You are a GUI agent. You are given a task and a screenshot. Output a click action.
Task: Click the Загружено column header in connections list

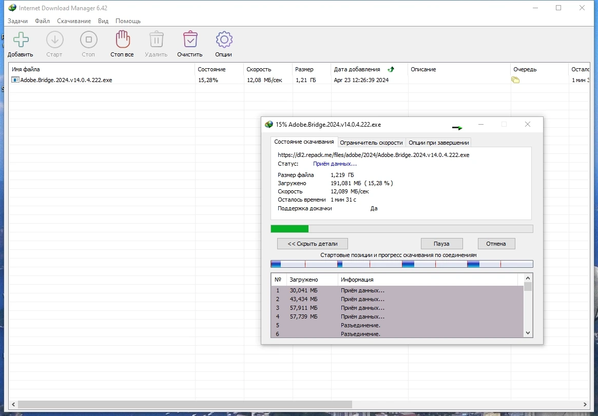[x=312, y=280]
